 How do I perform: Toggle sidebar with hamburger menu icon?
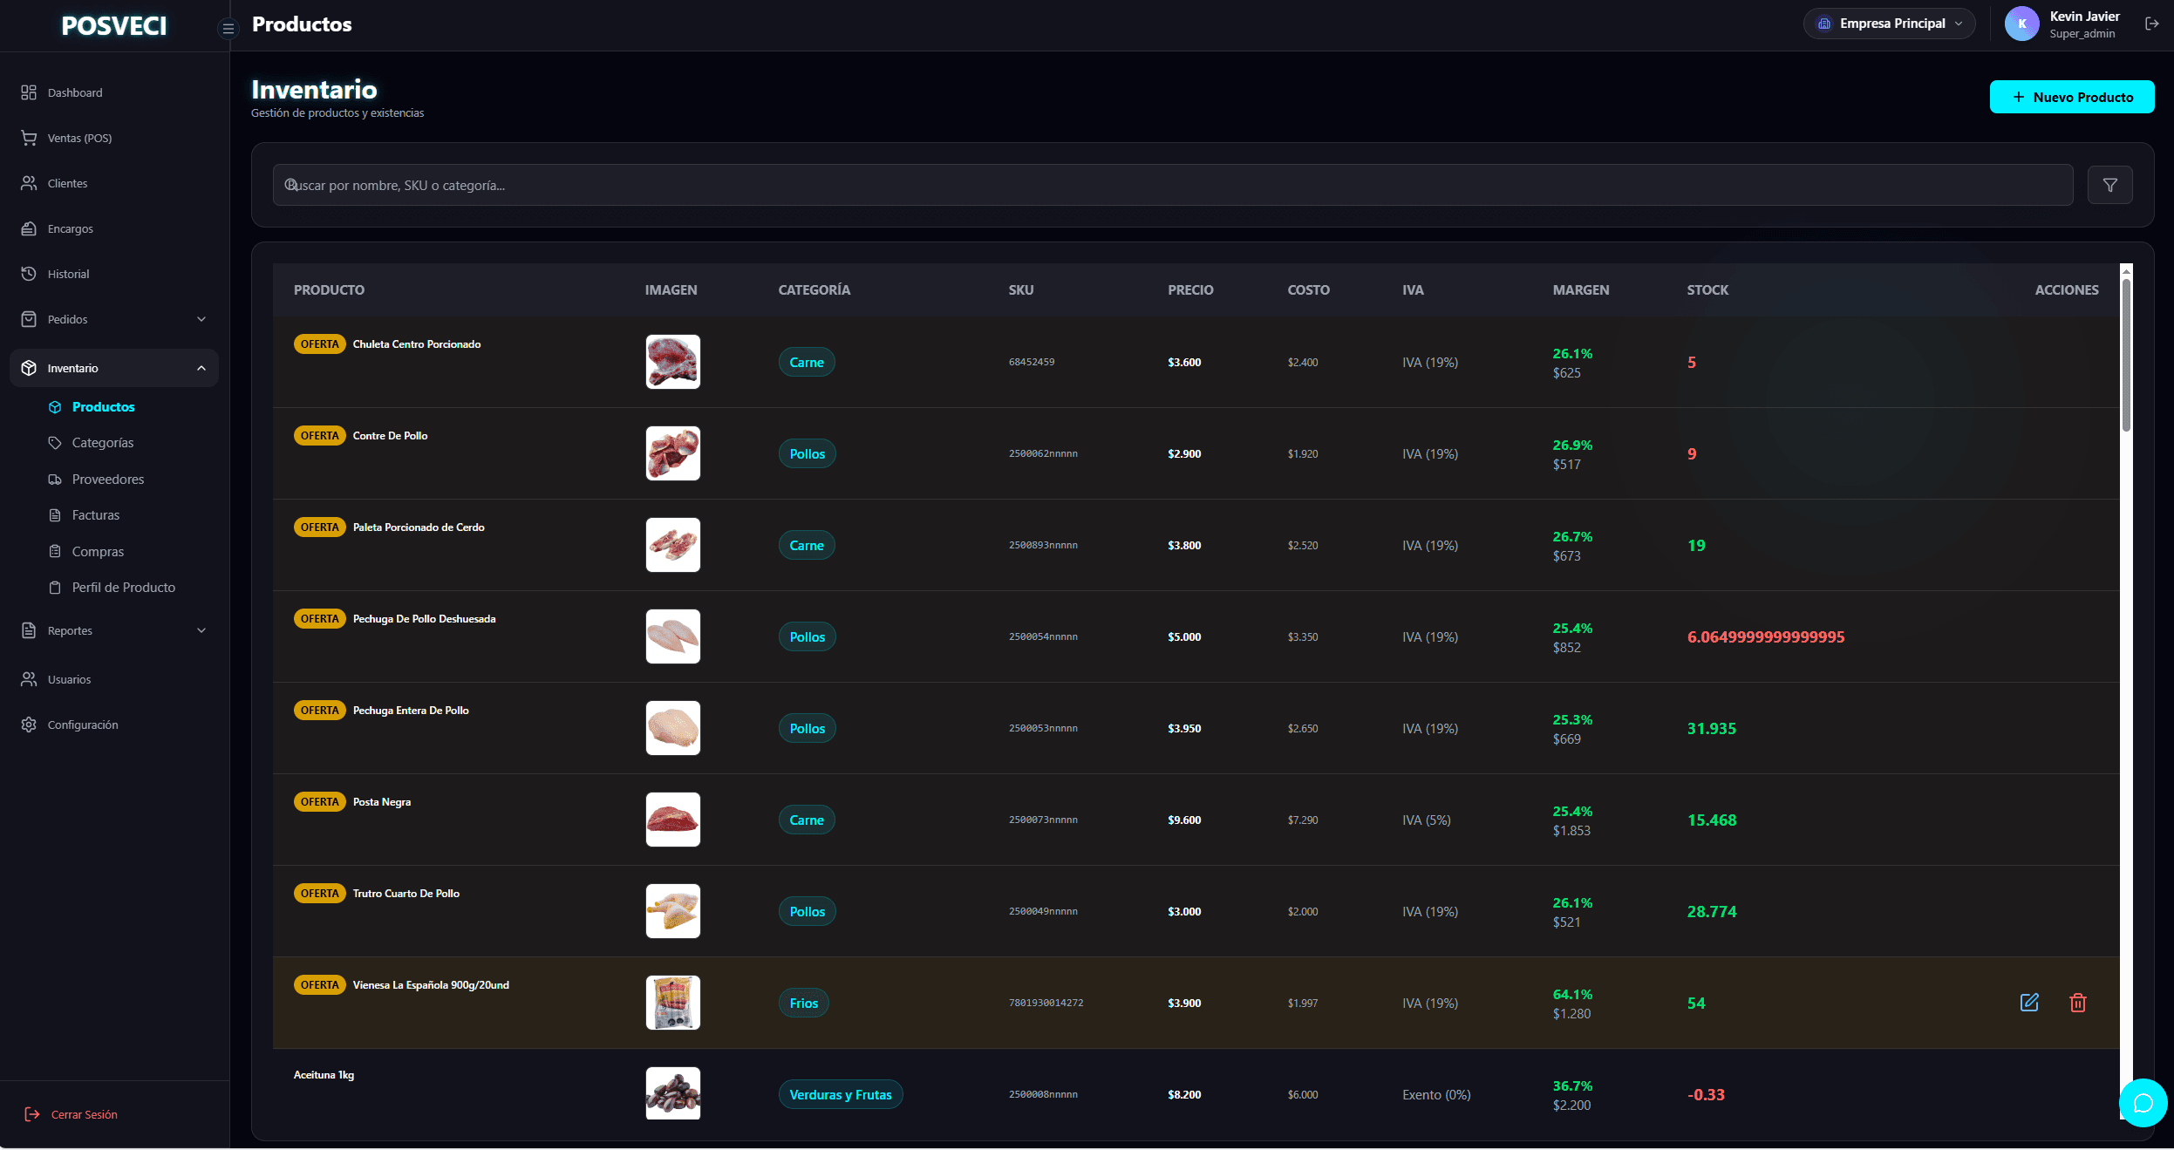point(228,29)
